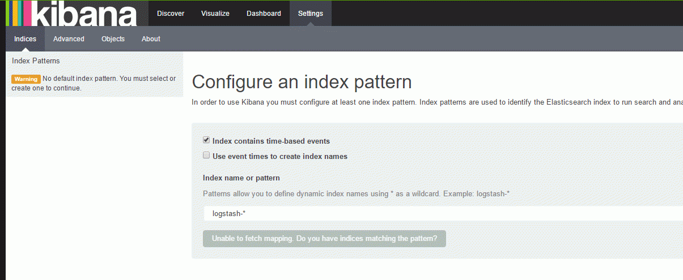This screenshot has width=683, height=280.
Task: Click the orange Warning badge
Action: (26, 79)
